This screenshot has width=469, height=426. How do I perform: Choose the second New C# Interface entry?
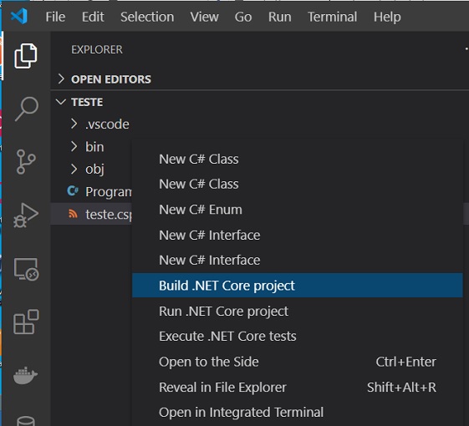298,260
